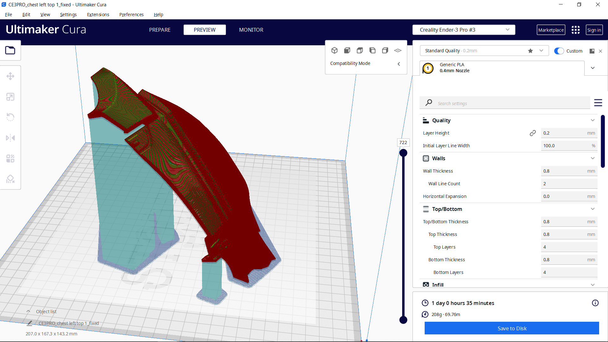
Task: Collapse the Walls settings section
Action: click(593, 158)
